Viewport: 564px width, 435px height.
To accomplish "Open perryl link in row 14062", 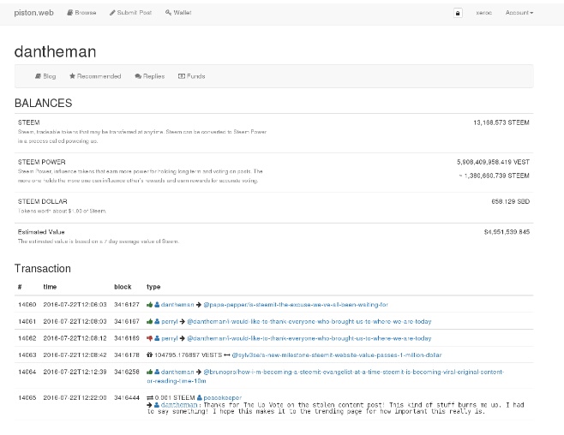I will click(170, 338).
